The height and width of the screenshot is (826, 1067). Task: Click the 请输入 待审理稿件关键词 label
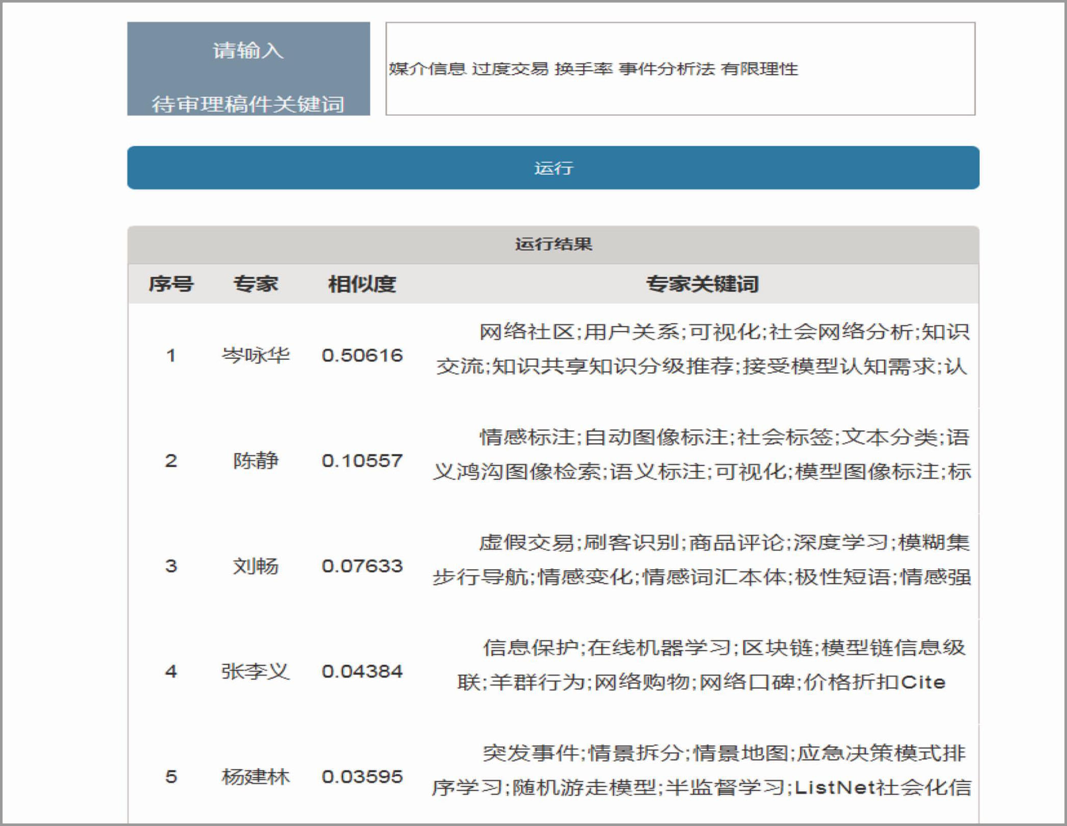point(249,68)
